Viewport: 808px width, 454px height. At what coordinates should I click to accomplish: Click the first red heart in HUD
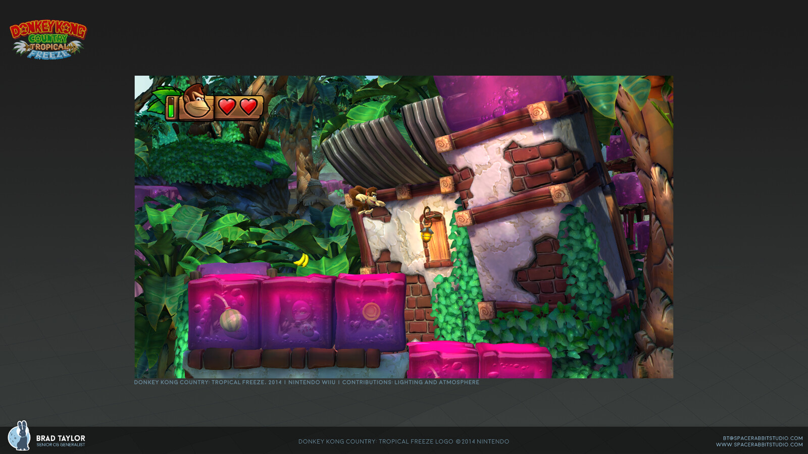(x=227, y=107)
